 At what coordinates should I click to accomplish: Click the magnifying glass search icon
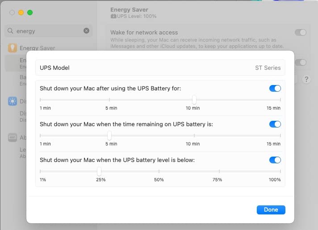coord(10,31)
